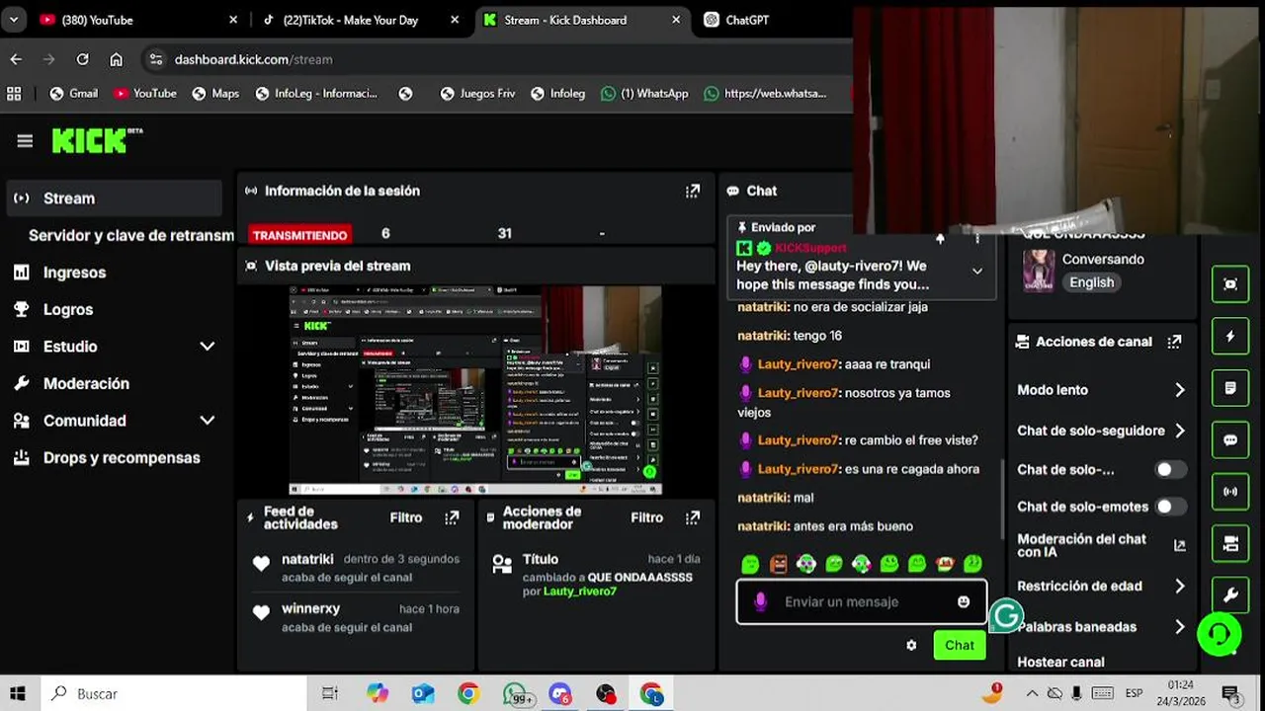Open the lightning bolt icon in right rail
The image size is (1265, 711).
[x=1230, y=336]
